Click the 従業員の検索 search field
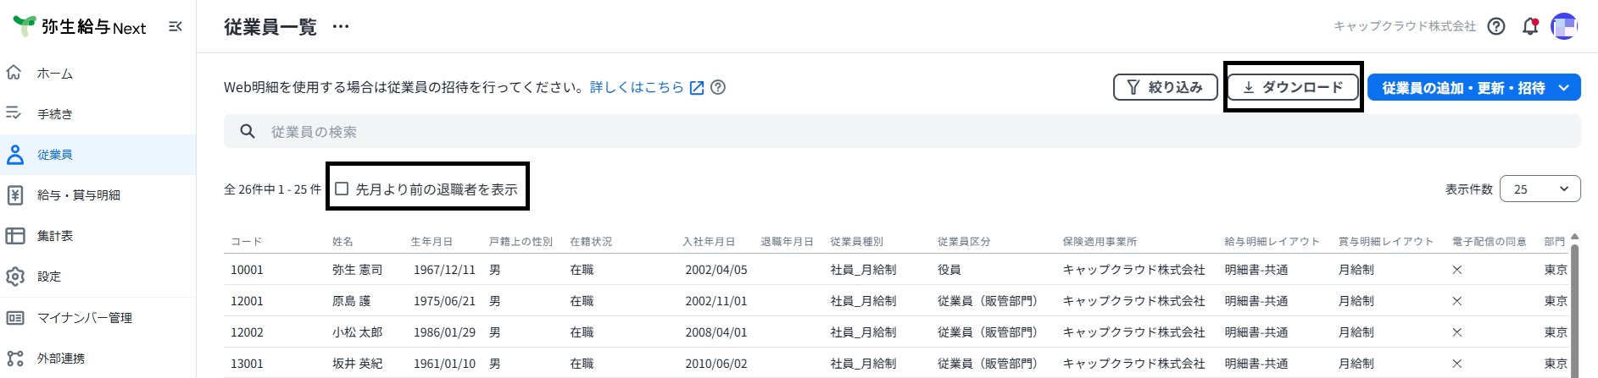The width and height of the screenshot is (1598, 378). pos(902,131)
